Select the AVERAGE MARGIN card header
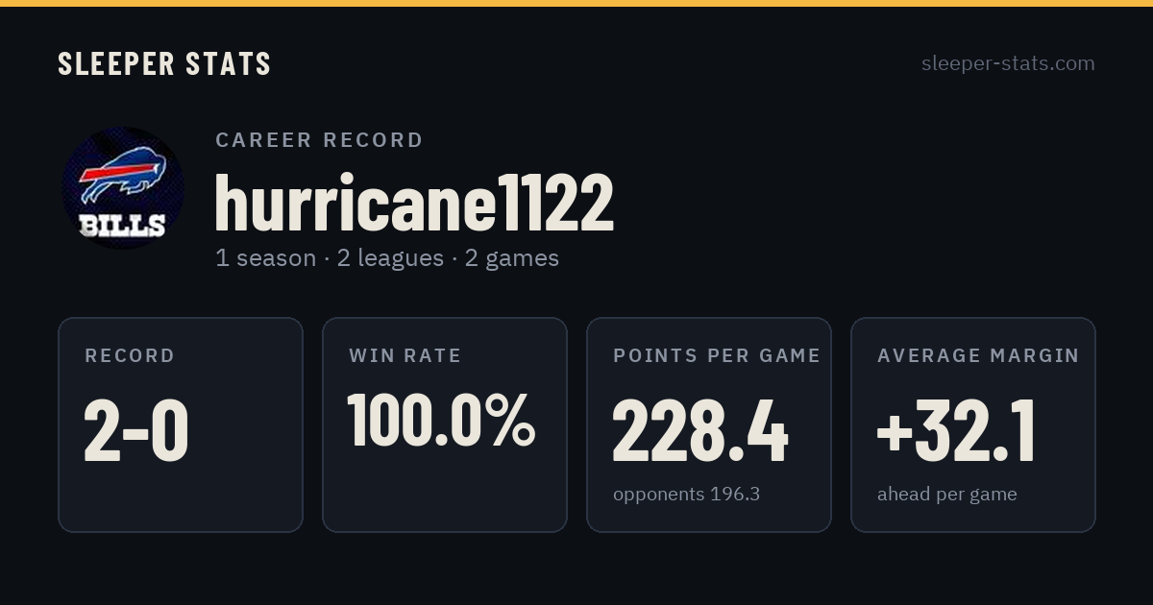Screen dimensions: 1153x605 click(x=978, y=356)
